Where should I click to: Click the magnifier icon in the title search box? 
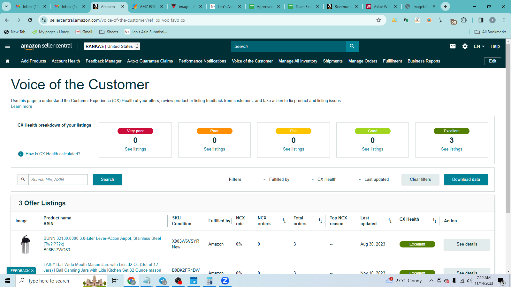[23, 180]
